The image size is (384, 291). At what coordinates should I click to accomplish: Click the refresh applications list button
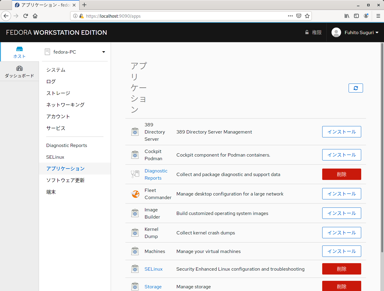355,88
